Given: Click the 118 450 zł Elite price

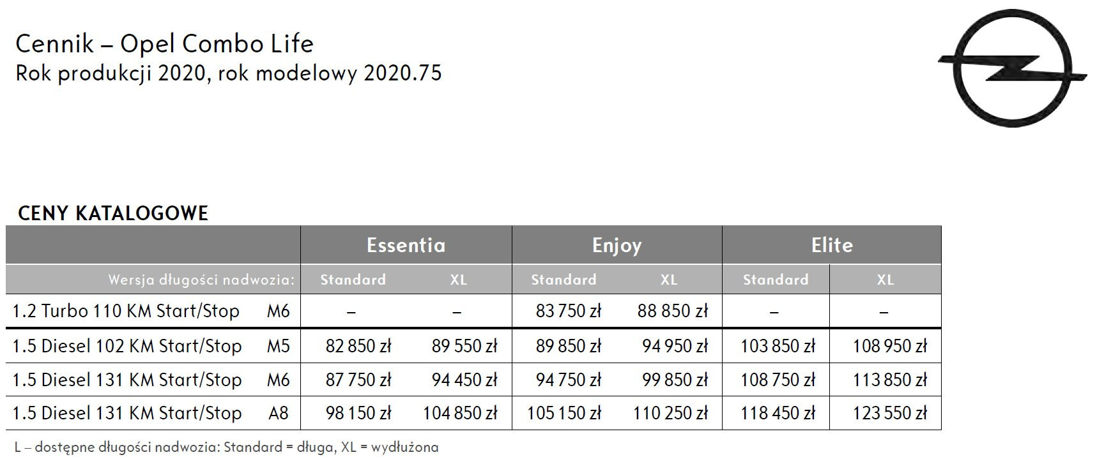Looking at the screenshot, I should click(x=778, y=414).
